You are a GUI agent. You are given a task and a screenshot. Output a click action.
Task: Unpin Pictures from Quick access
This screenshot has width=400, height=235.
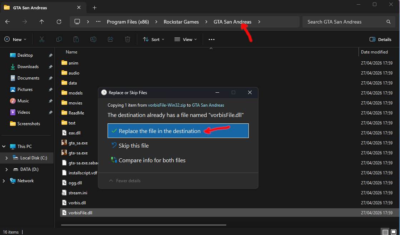point(50,90)
